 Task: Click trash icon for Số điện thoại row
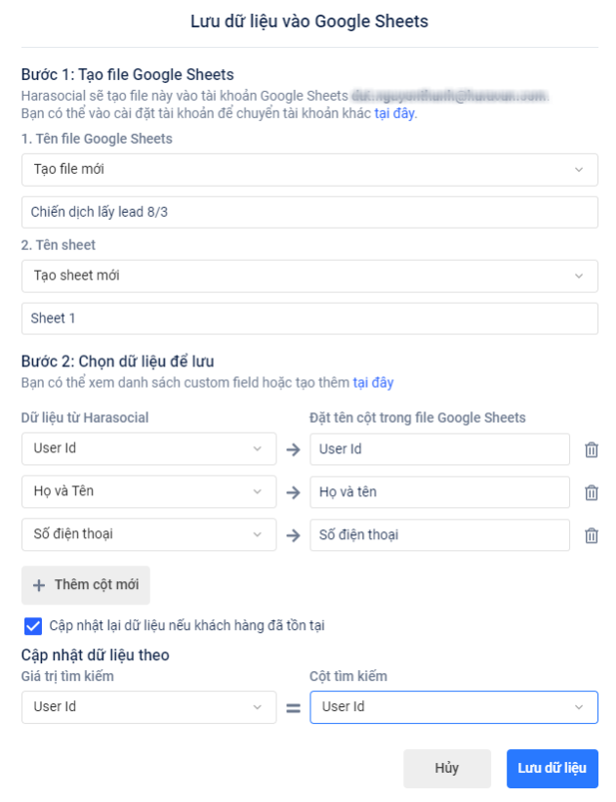point(591,535)
